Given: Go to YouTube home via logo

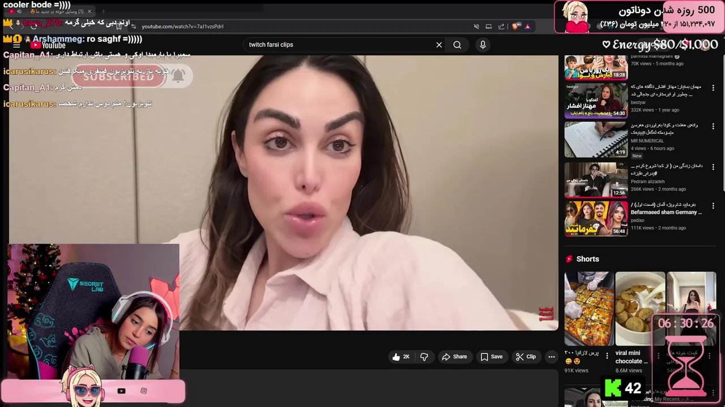Looking at the screenshot, I should tap(49, 45).
